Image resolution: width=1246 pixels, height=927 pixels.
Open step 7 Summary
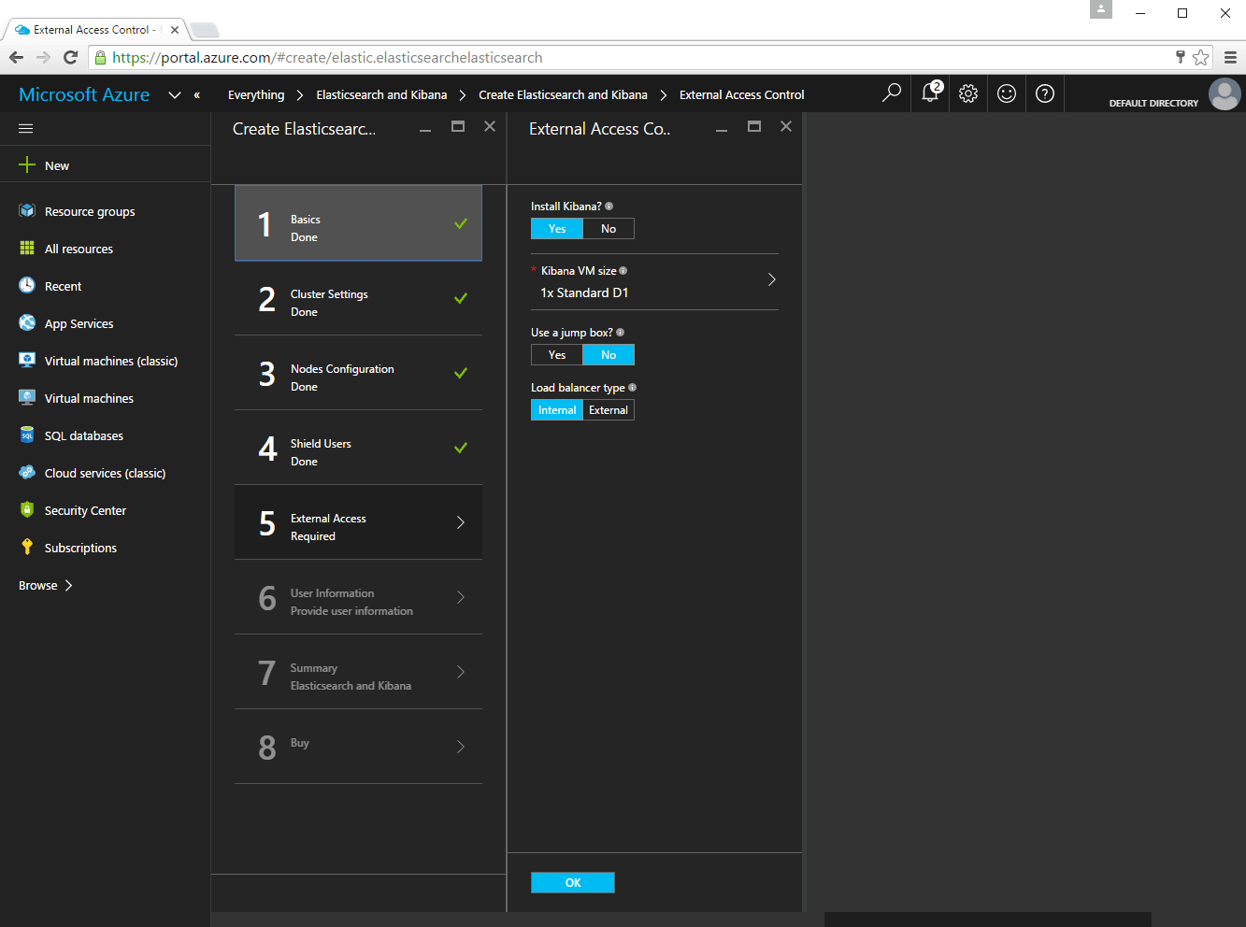(358, 672)
